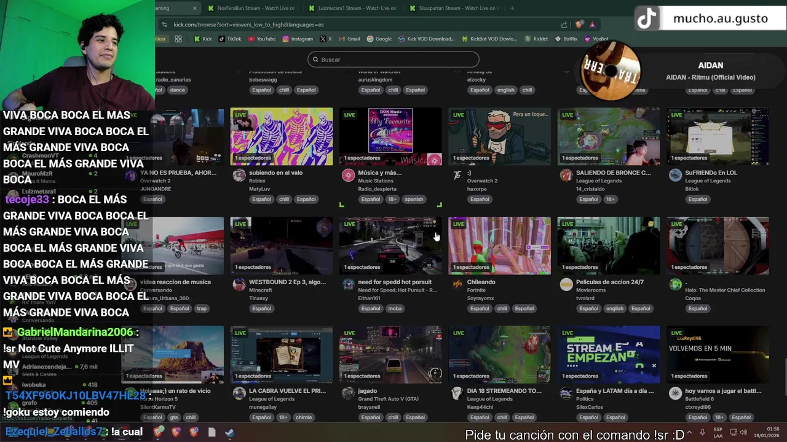The height and width of the screenshot is (442, 787).
Task: Click the microphone icon in system tray
Action: click(x=702, y=432)
